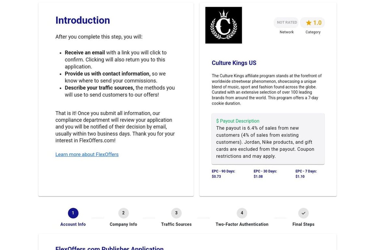Click the EPC - 30 Days value $1.08

[x=258, y=176]
